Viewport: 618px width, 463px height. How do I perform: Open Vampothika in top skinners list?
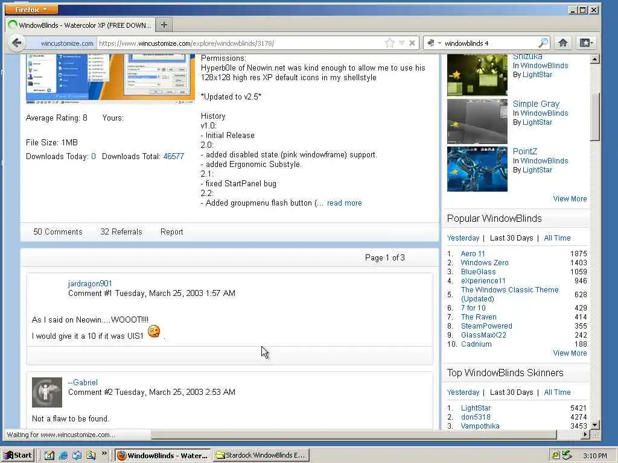(x=480, y=426)
